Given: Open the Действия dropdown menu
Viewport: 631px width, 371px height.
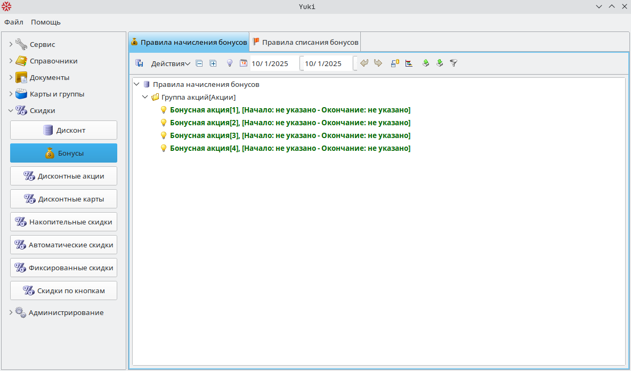Looking at the screenshot, I should [171, 63].
